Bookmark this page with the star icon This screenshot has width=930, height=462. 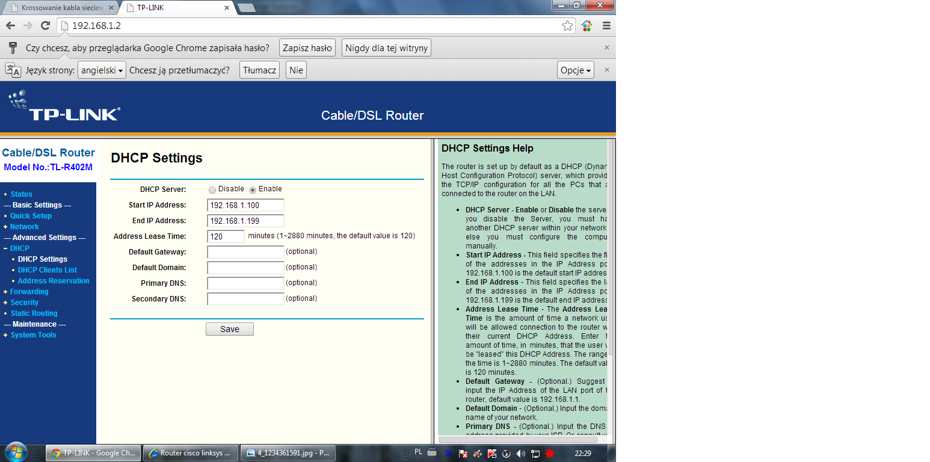[567, 26]
